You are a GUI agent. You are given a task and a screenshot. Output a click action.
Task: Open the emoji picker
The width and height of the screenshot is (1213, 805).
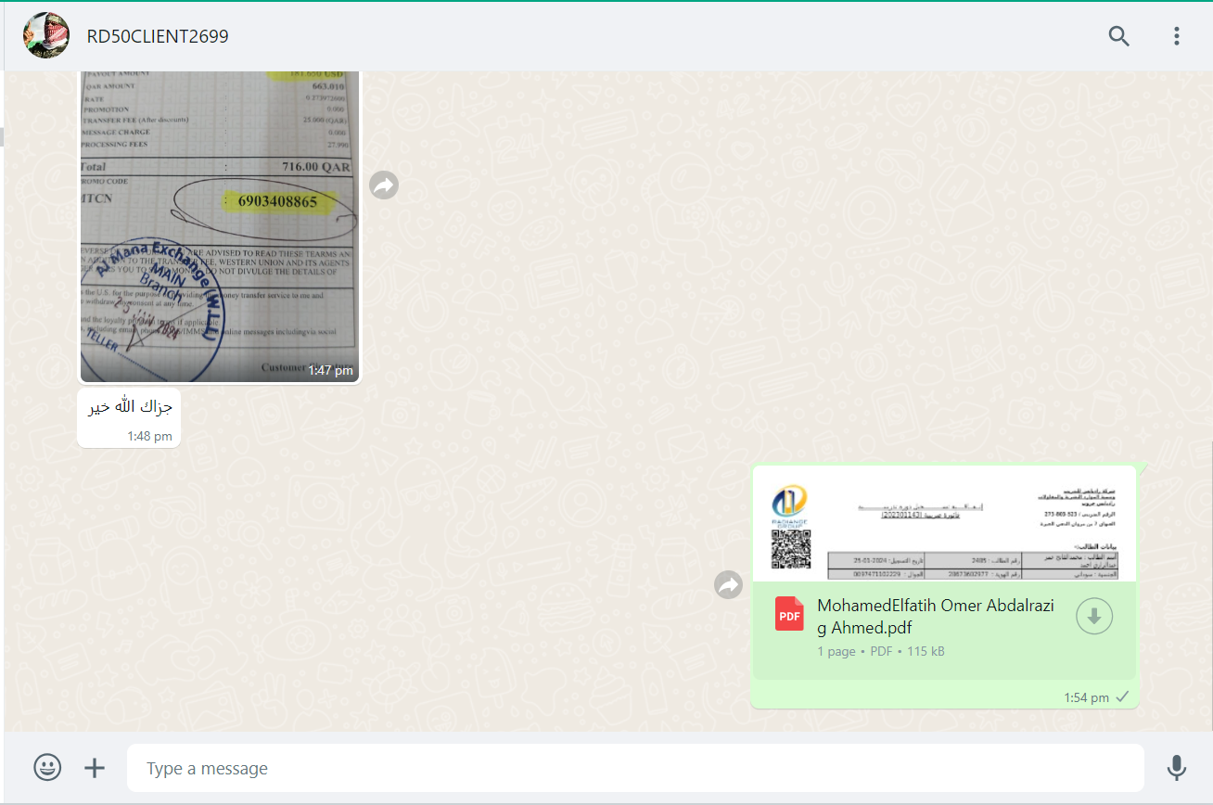point(47,768)
